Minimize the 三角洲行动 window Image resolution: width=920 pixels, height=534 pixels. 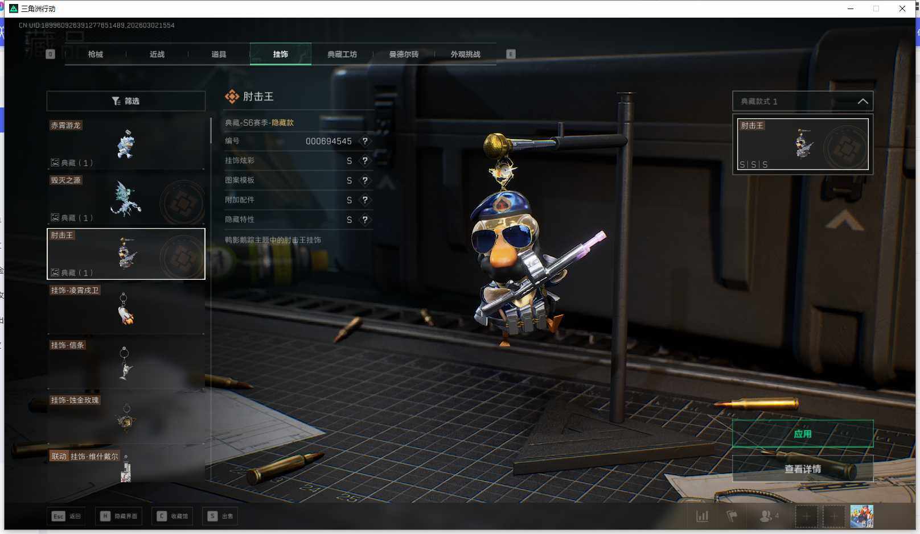(x=851, y=9)
